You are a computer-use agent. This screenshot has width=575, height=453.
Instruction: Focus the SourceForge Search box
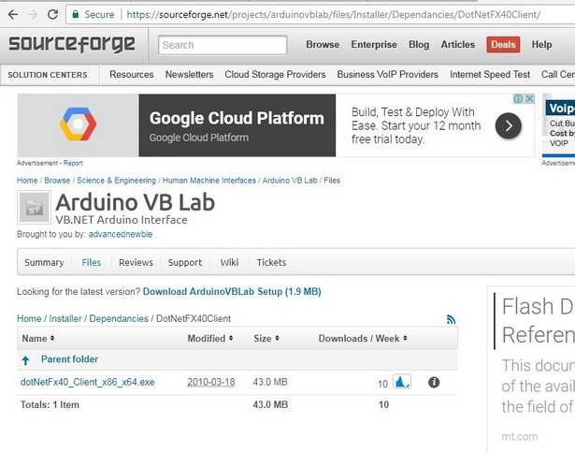coord(223,45)
